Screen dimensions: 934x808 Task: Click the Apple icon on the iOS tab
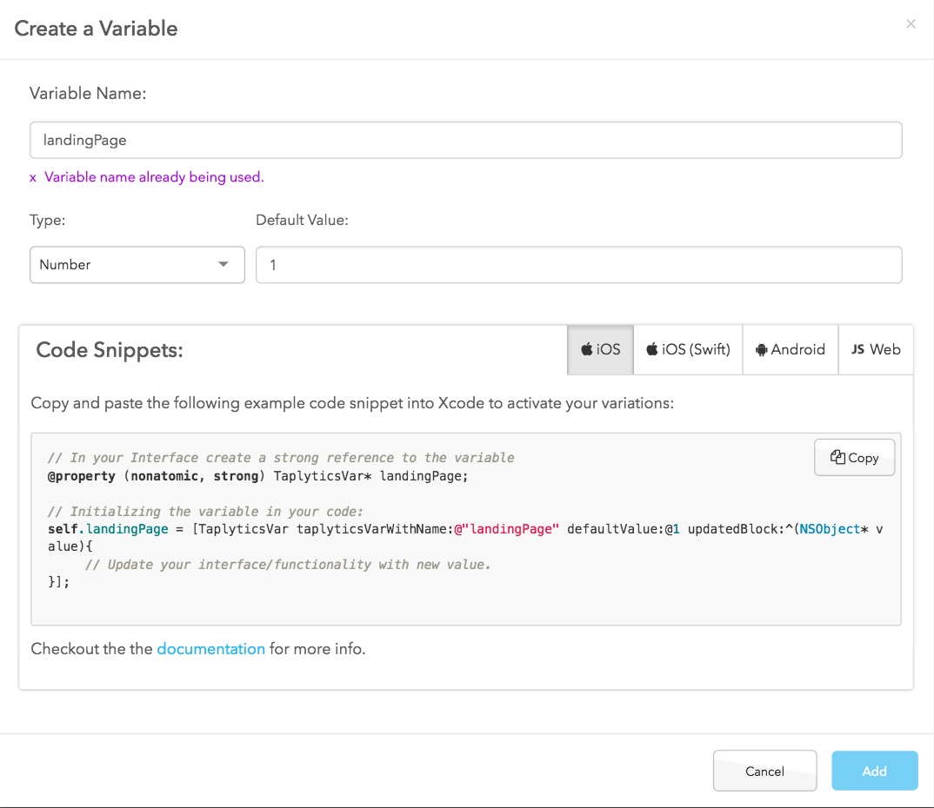[x=587, y=349]
